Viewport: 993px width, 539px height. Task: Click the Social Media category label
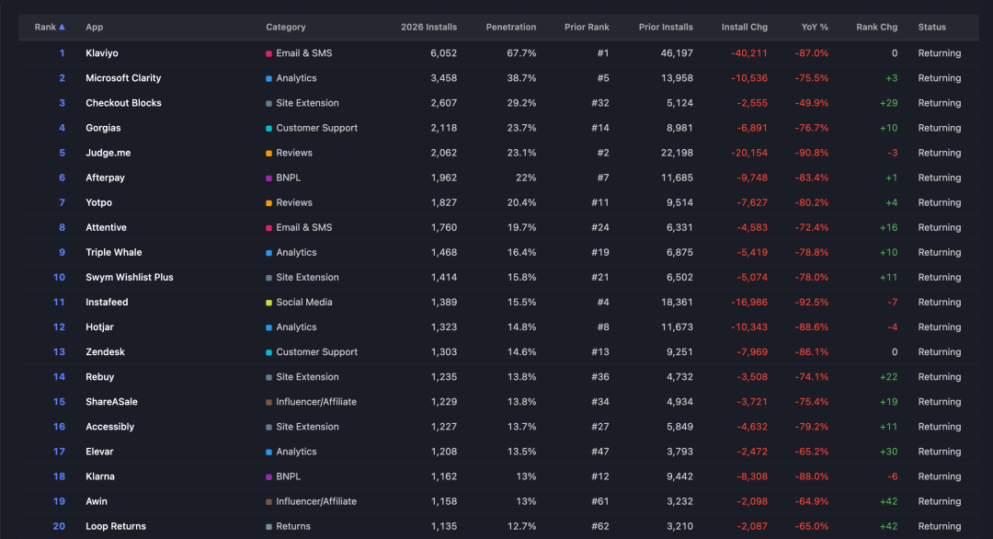click(304, 302)
